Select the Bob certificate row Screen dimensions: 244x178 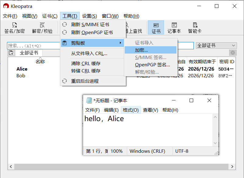click(x=21, y=76)
